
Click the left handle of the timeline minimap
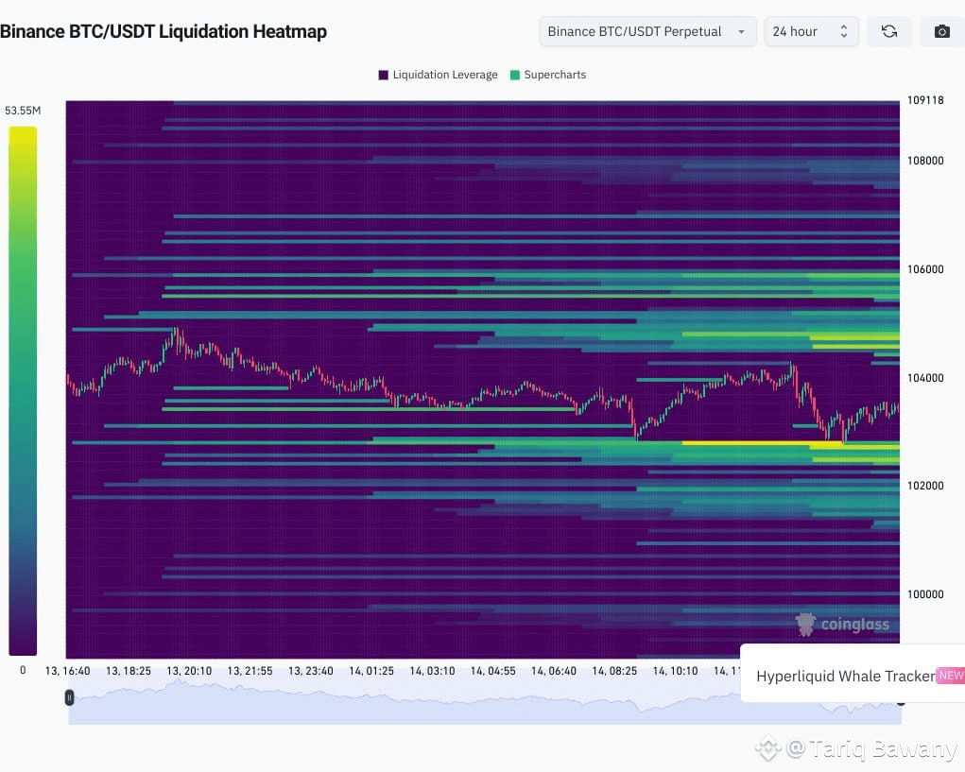[69, 697]
